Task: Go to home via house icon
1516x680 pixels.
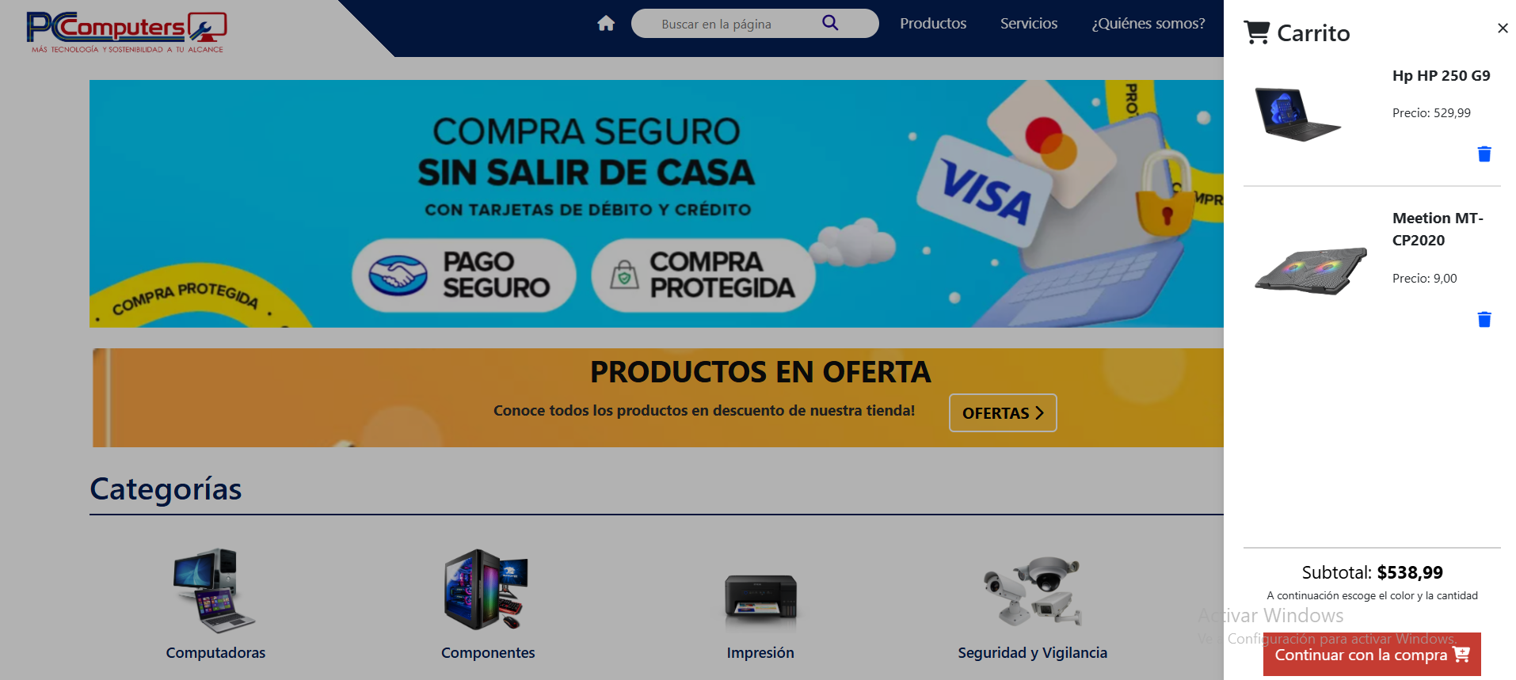Action: (x=606, y=24)
